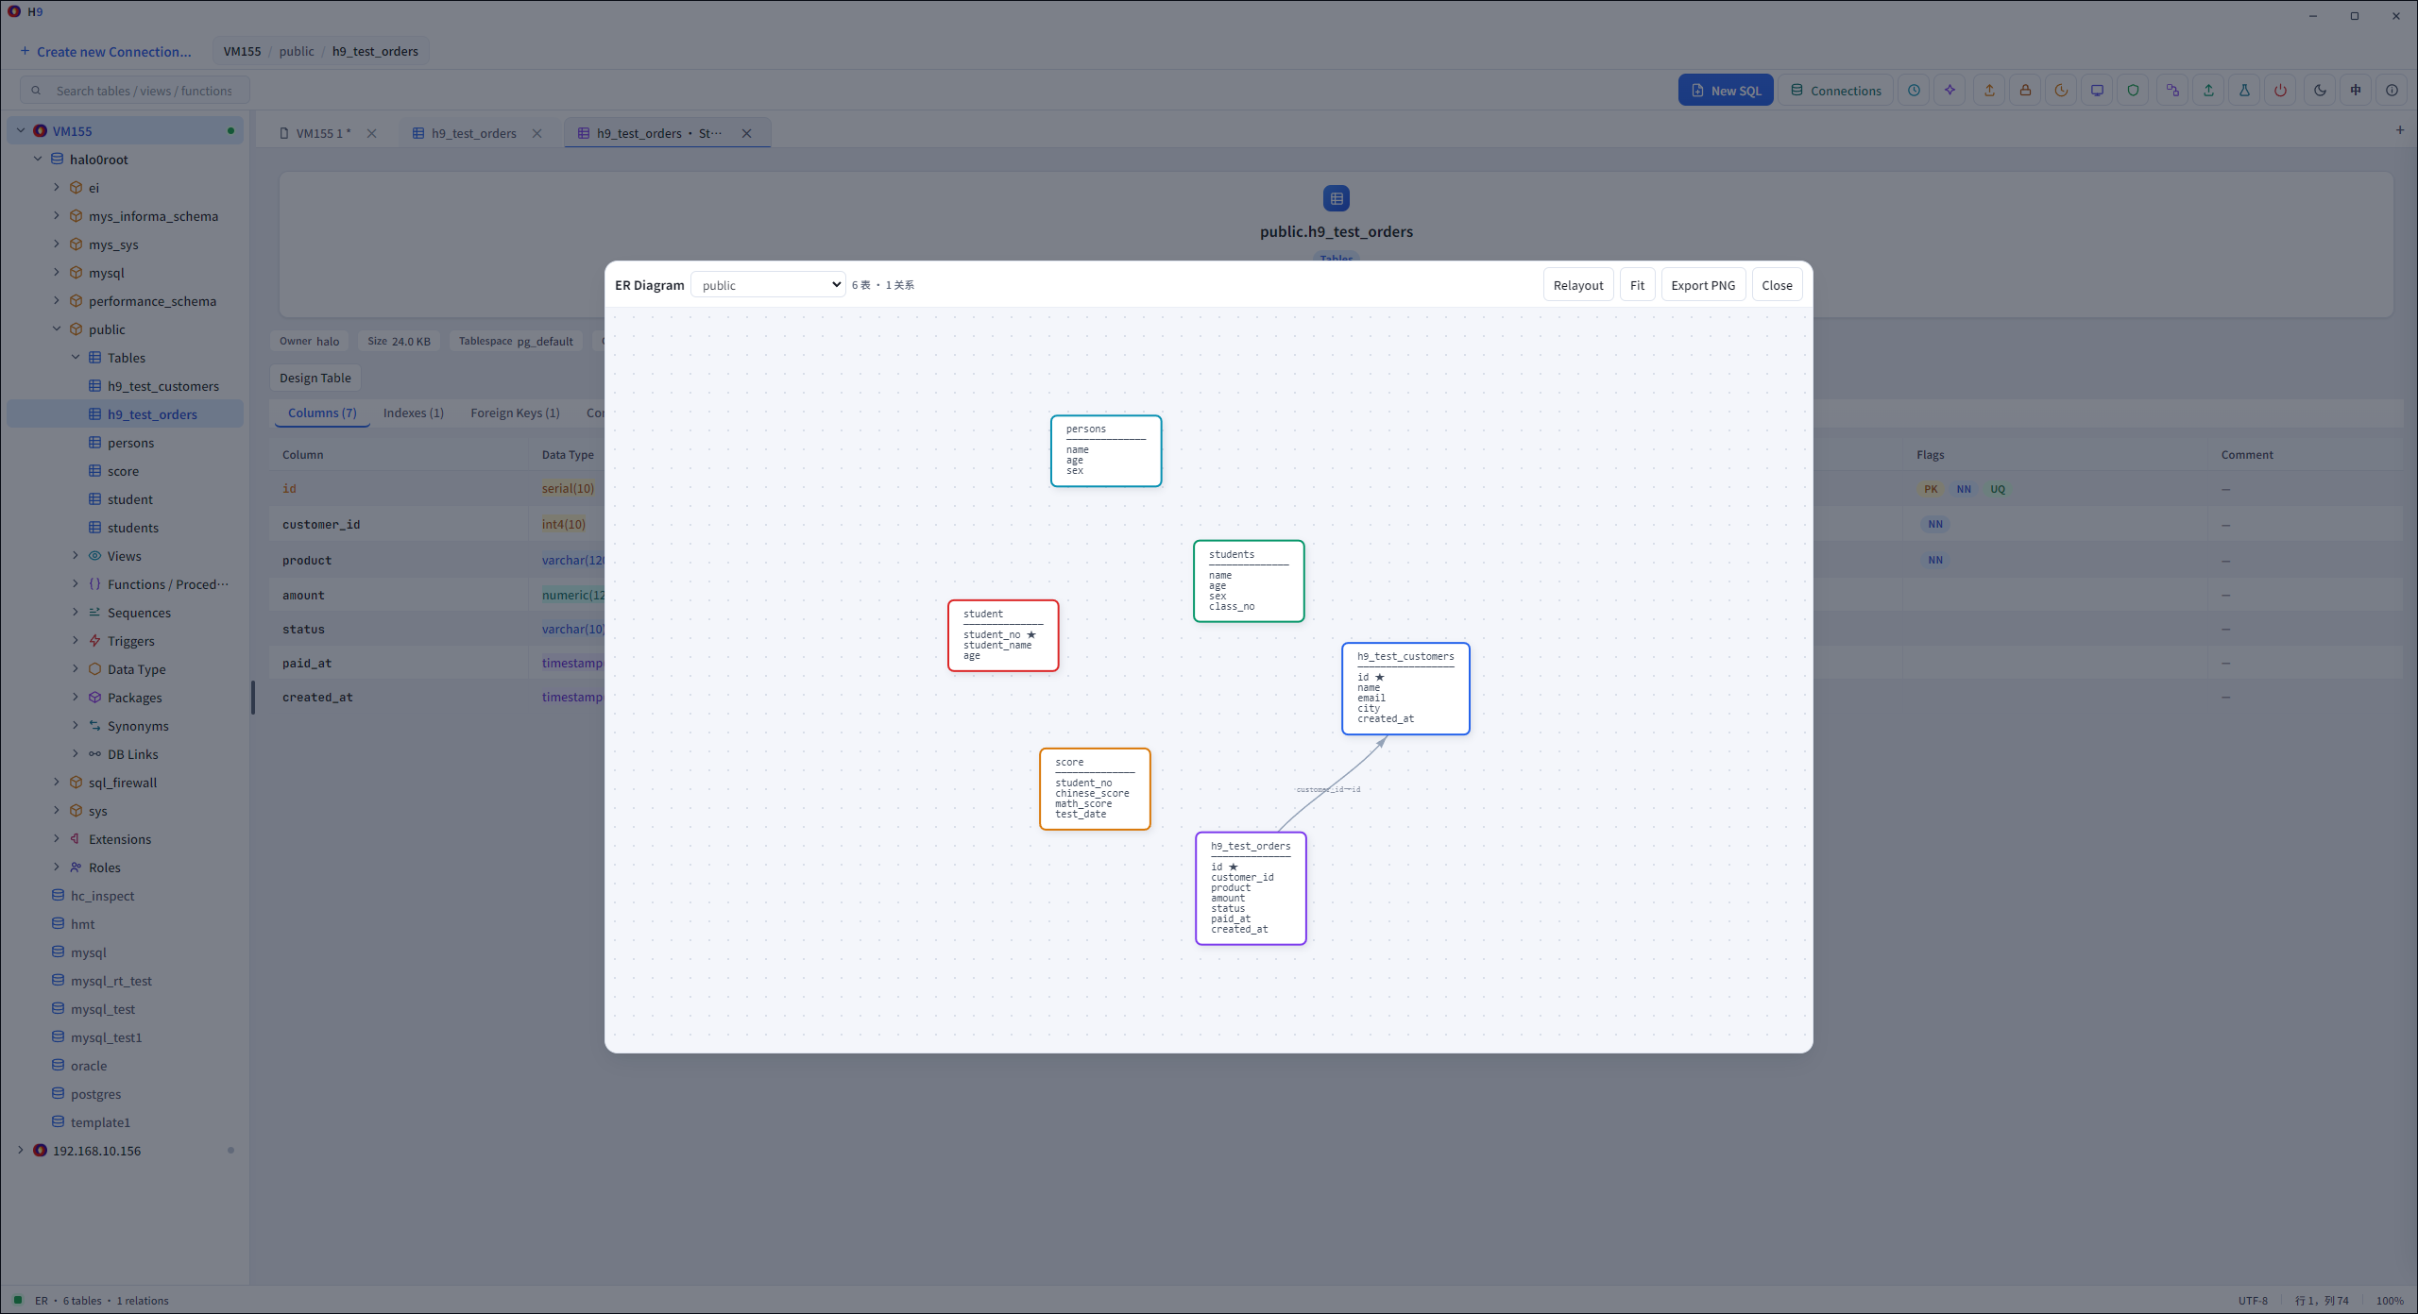This screenshot has height=1314, width=2418.
Task: Expand the Sequences folder
Action: click(76, 613)
